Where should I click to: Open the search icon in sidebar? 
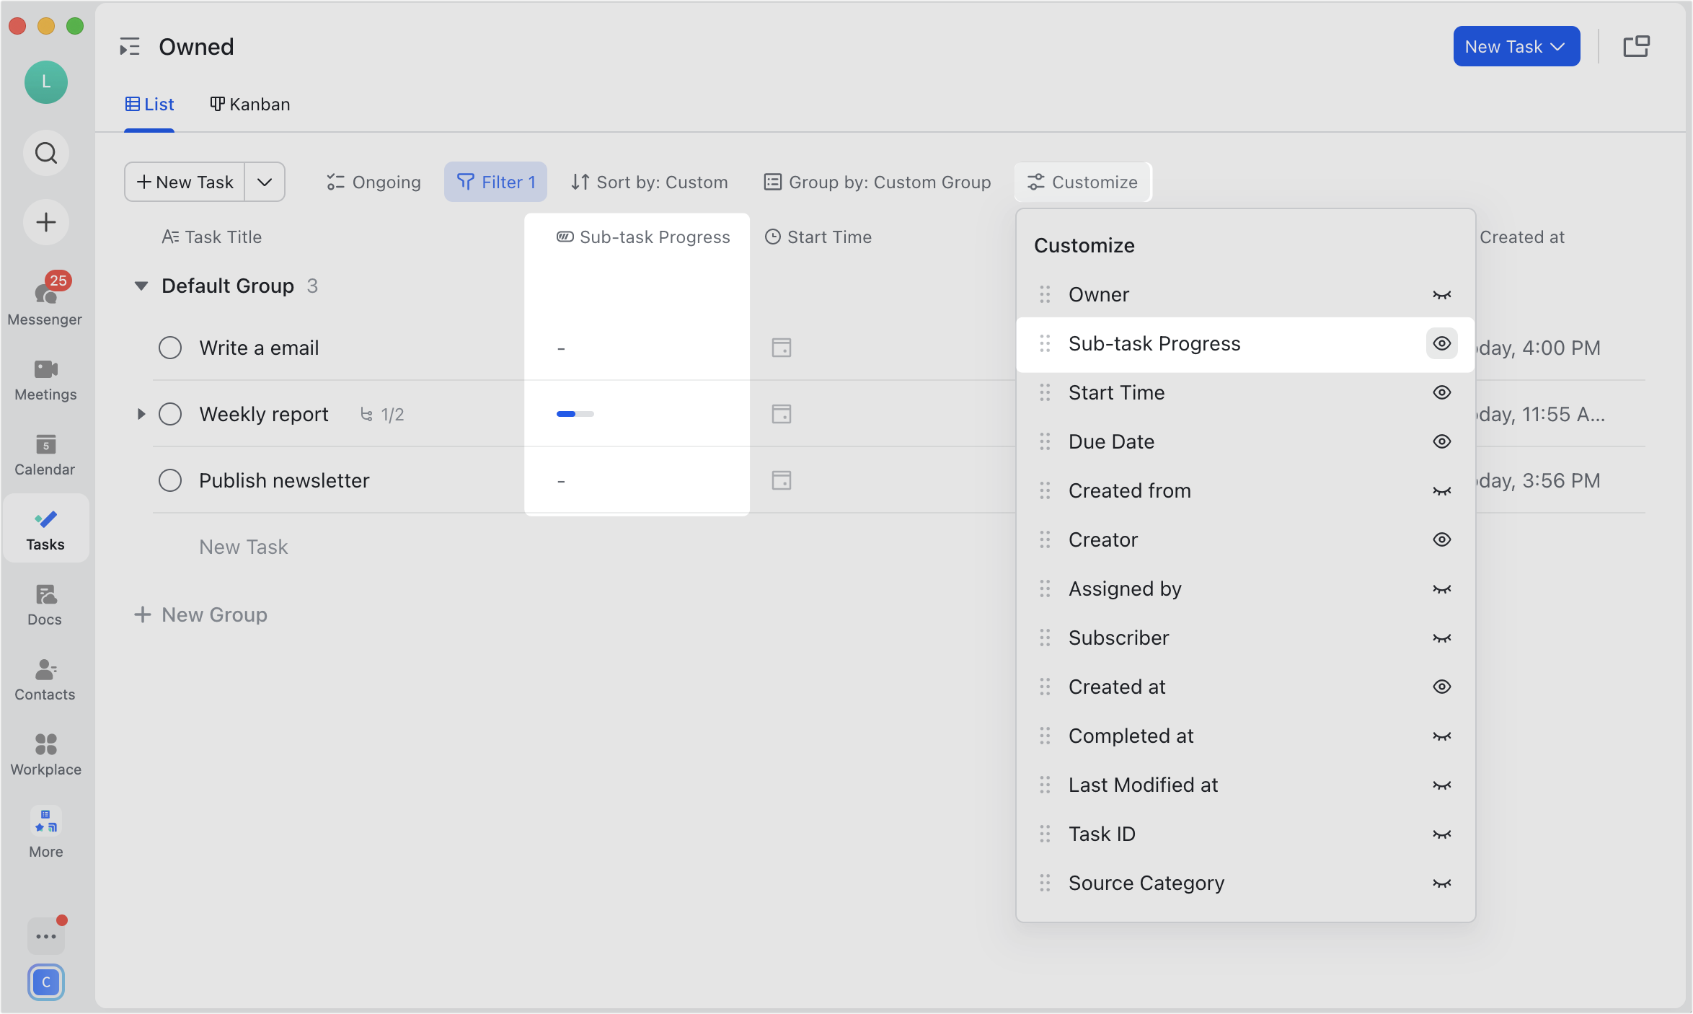point(45,153)
